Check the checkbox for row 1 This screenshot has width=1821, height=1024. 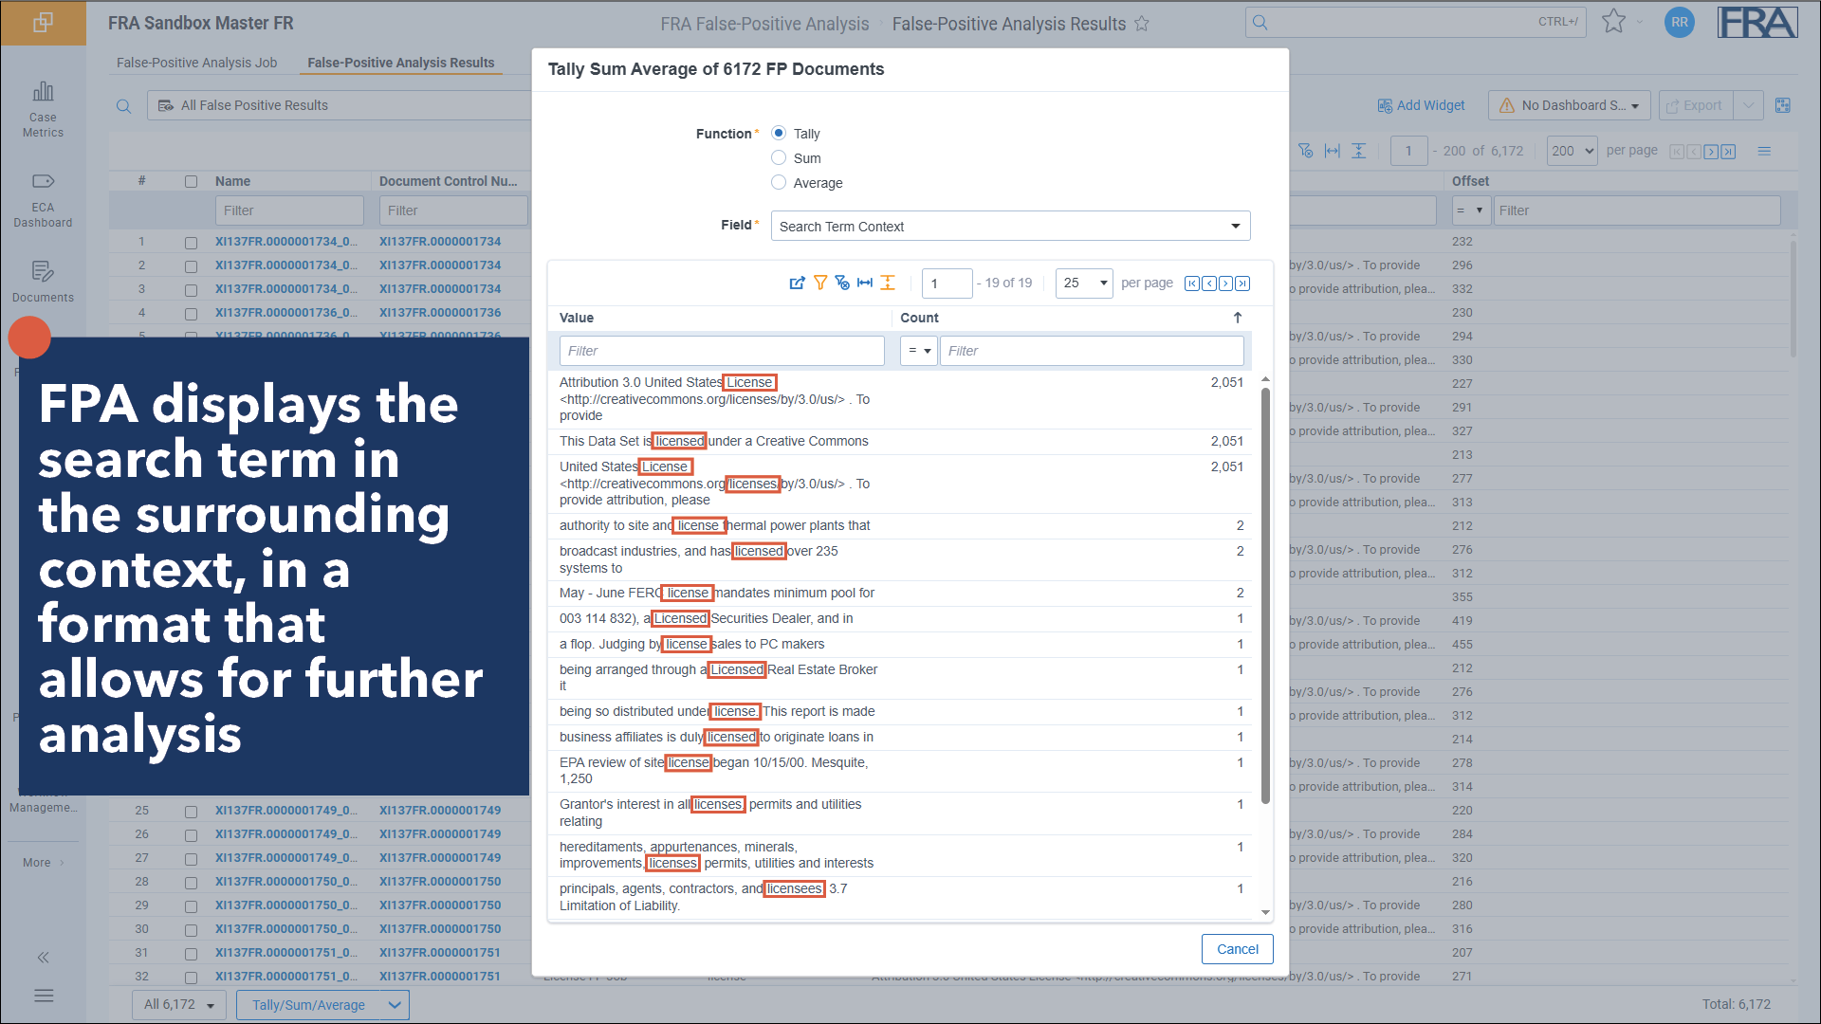pyautogui.click(x=191, y=243)
